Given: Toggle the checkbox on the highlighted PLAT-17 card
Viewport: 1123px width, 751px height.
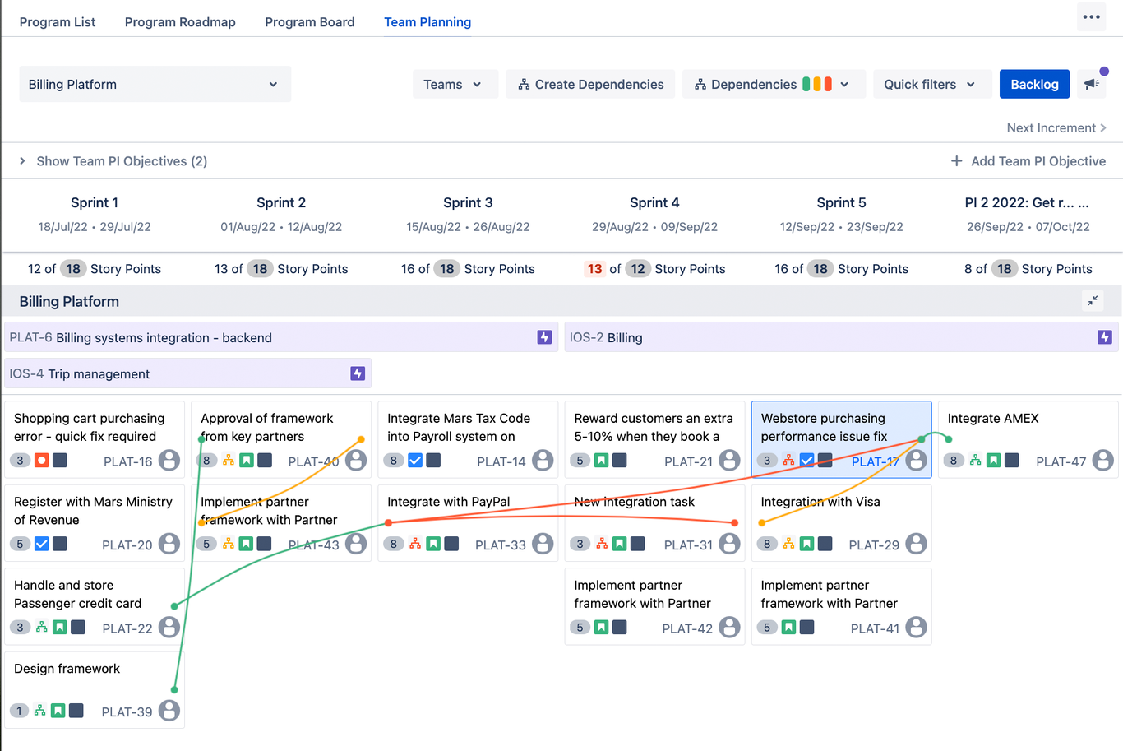Looking at the screenshot, I should pos(806,461).
